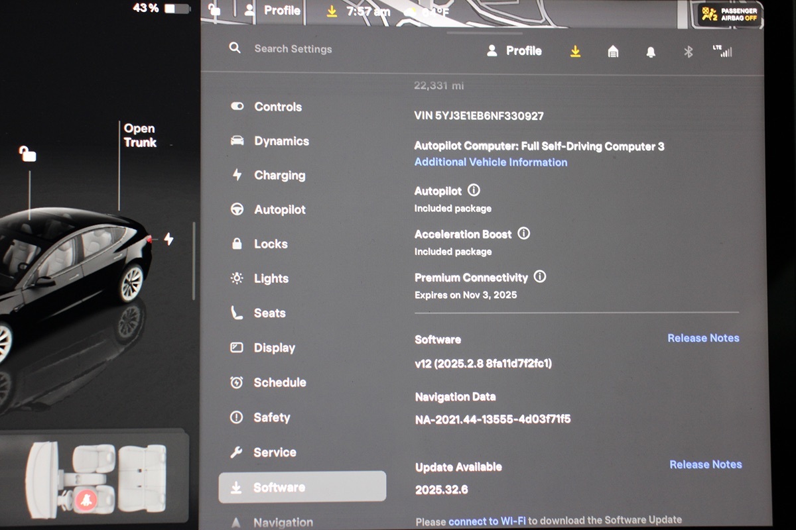Tap the notifications bell icon
This screenshot has height=530, width=796.
pos(651,52)
